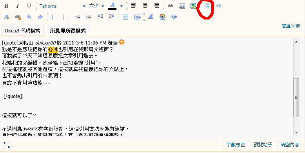Viewport: 305px width, 153px height.
Task: Switch to Discuz! 代碼模式 tab
Action: click(x=22, y=30)
